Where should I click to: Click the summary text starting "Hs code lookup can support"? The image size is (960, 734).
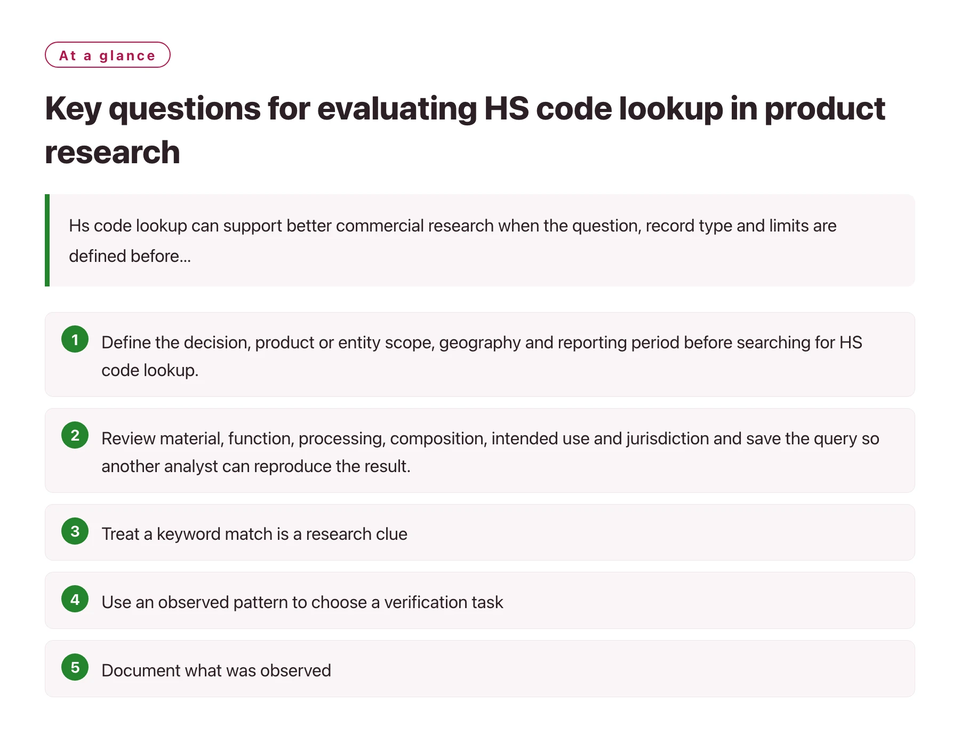pos(452,241)
